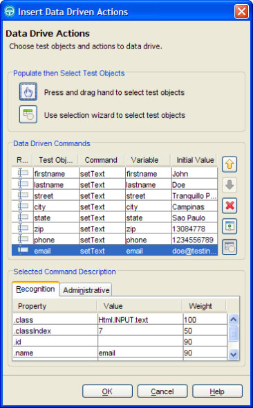Image resolution: width=253 pixels, height=408 pixels.
Task: Click the Weight column header
Action: tap(200, 306)
